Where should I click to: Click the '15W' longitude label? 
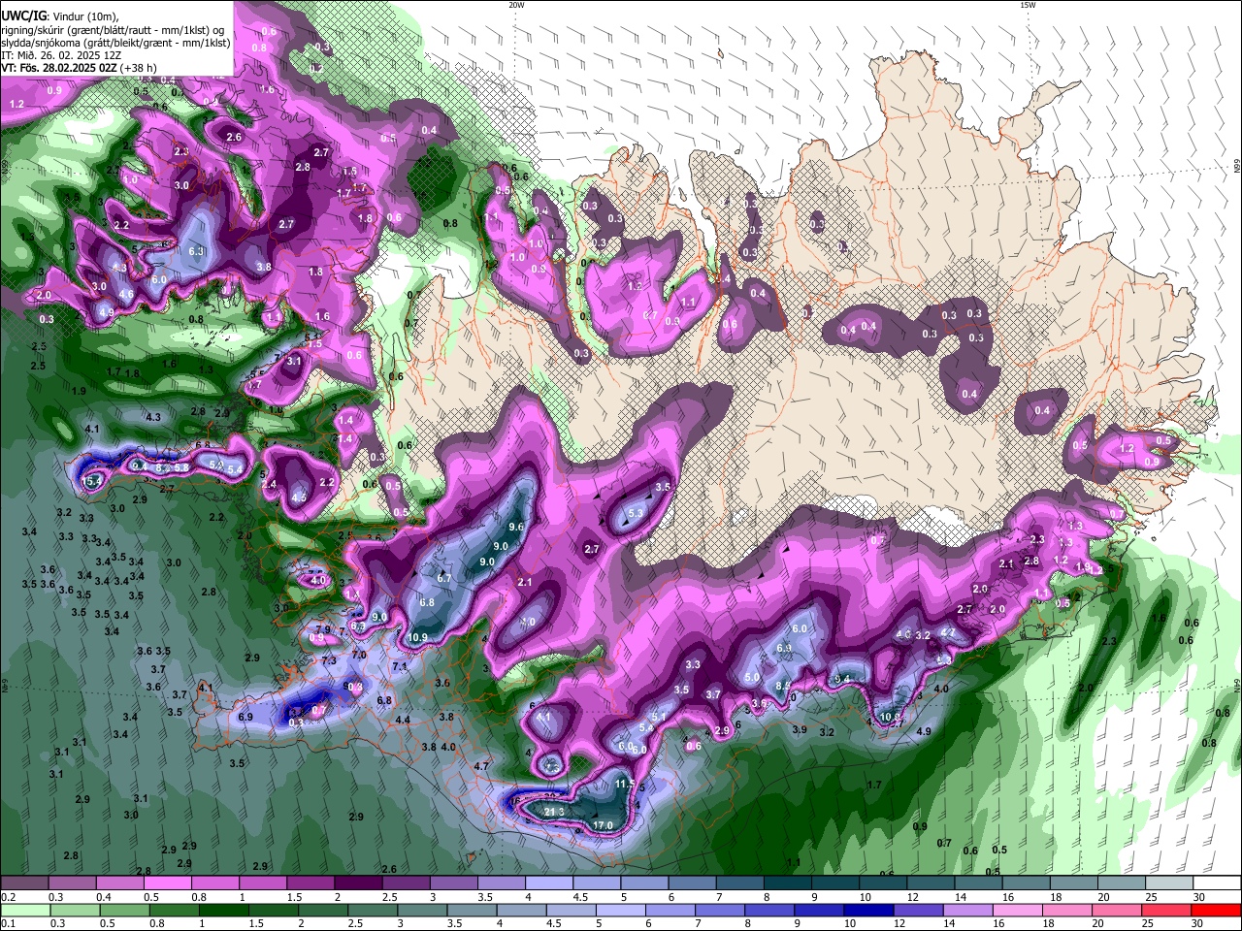[x=1028, y=5]
